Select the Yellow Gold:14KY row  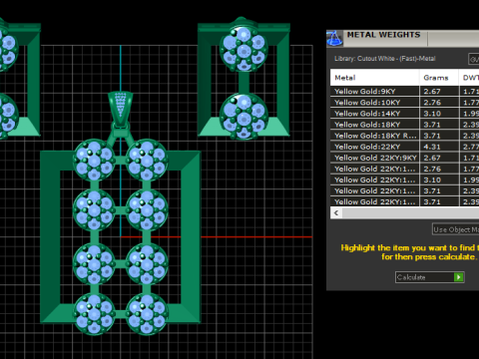tap(404, 114)
